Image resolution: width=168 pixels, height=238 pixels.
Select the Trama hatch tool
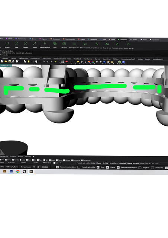55,45
